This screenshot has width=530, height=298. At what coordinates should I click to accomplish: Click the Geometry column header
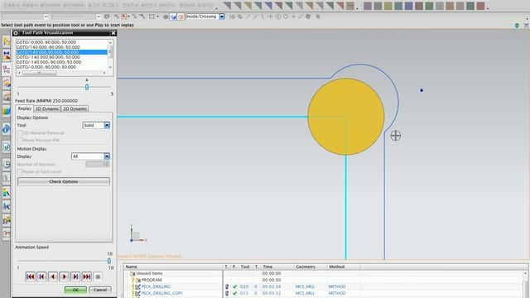[x=311, y=267]
